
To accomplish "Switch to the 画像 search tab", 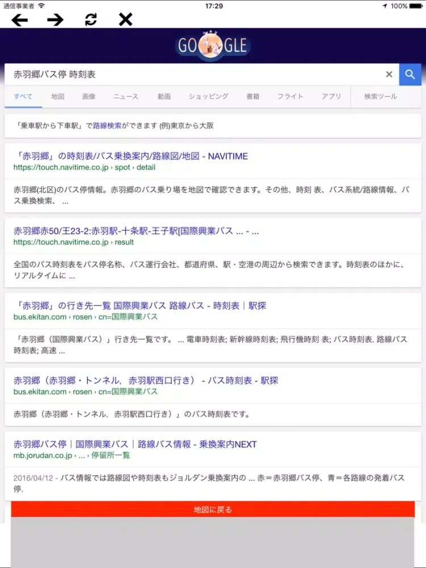I will [x=89, y=97].
